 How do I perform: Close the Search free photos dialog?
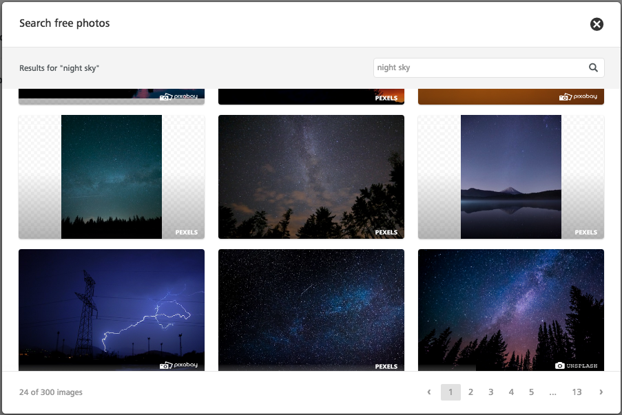(x=597, y=24)
